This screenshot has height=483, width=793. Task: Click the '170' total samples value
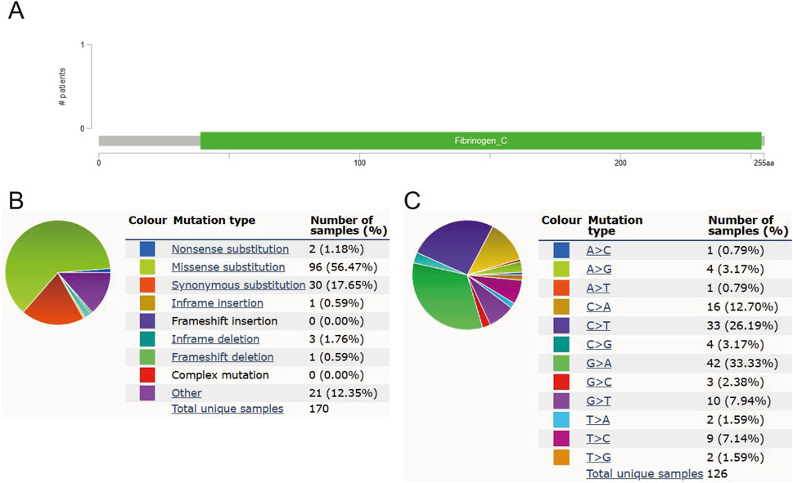pyautogui.click(x=318, y=409)
